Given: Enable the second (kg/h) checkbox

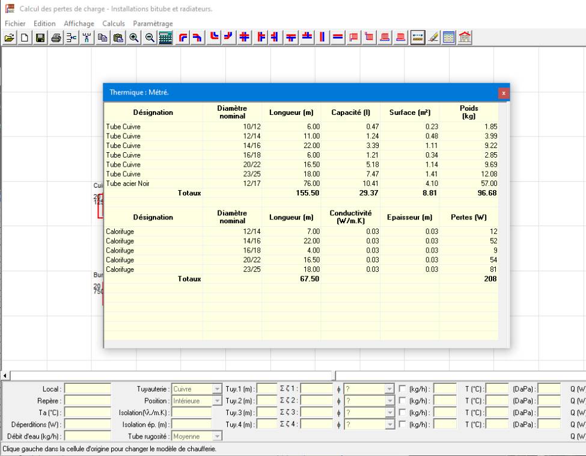Looking at the screenshot, I should point(401,400).
